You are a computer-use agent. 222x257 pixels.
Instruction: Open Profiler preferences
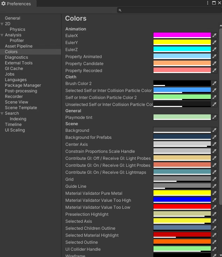pos(17,41)
